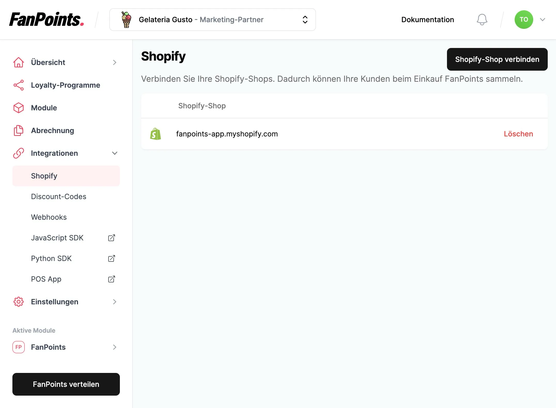The image size is (556, 408).
Task: Click the Aktive Module section label
Action: [x=34, y=330]
